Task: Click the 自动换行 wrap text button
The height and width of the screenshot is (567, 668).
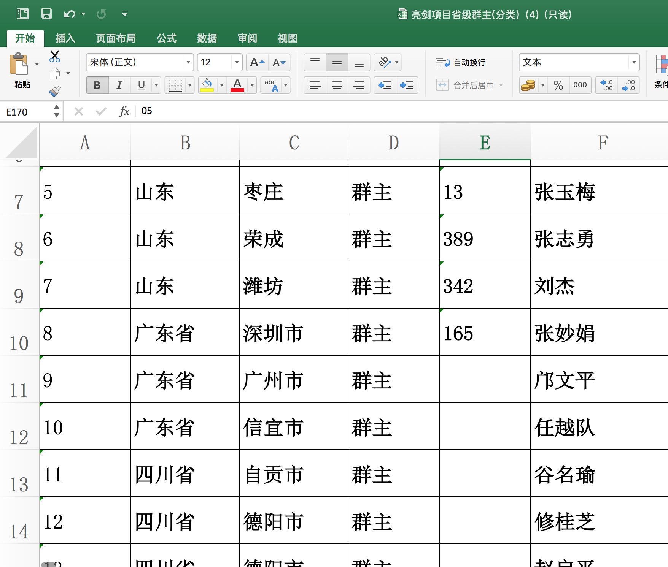Action: tap(461, 62)
